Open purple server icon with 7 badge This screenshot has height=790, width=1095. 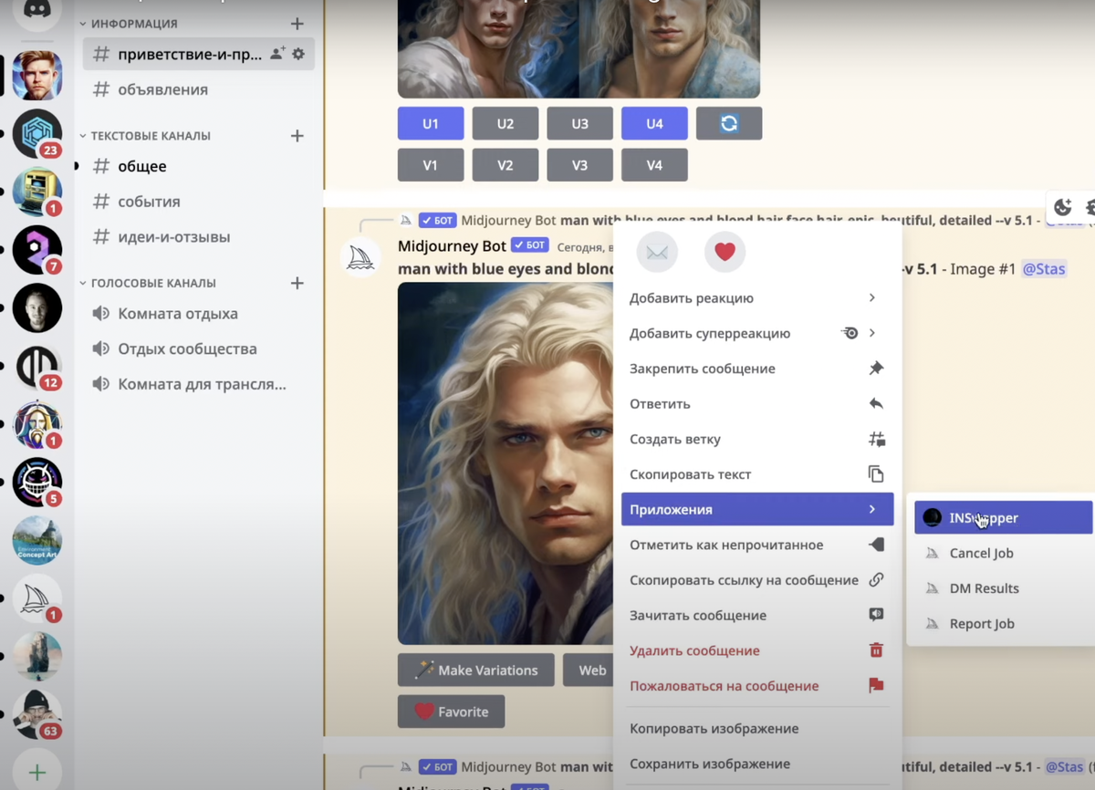[37, 250]
